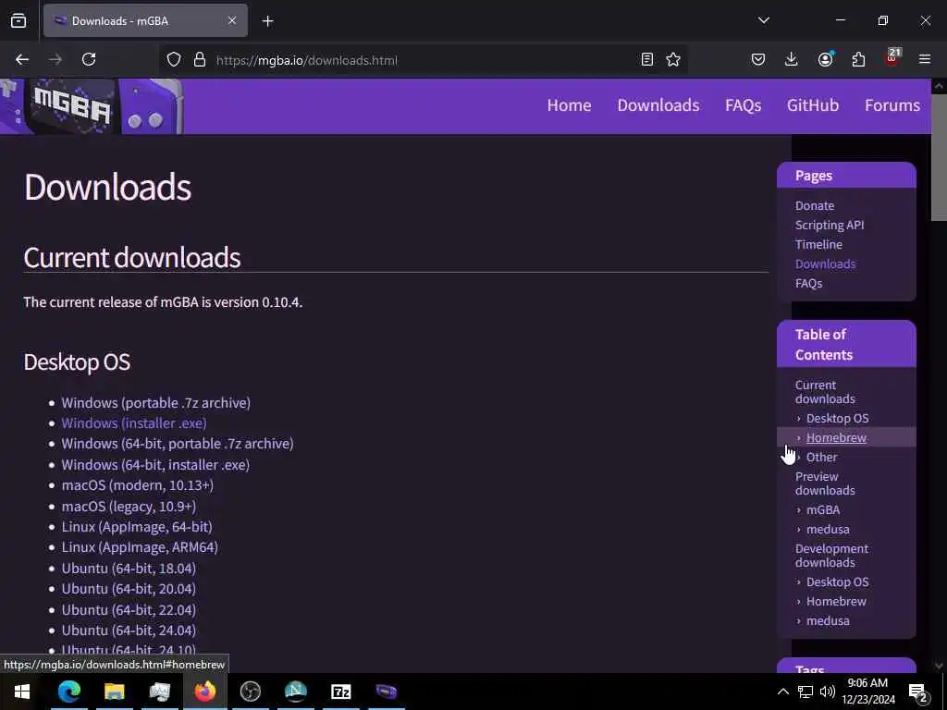Screen dimensions: 947x710
Task: Open the Pocket save icon
Action: 758,59
